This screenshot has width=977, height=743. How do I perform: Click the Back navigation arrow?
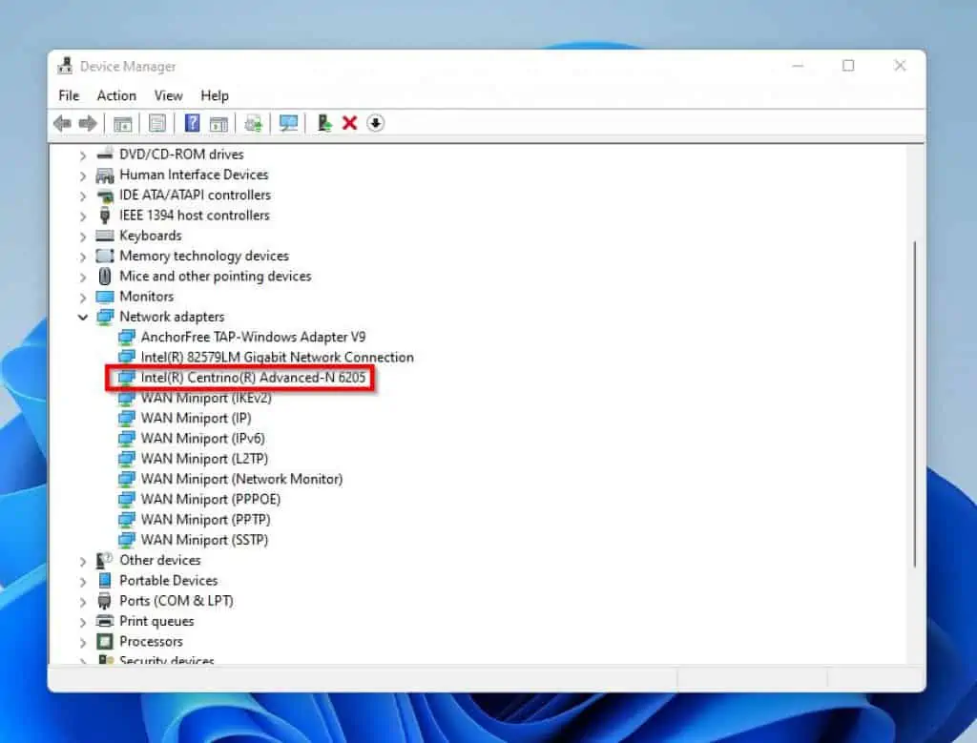click(x=63, y=123)
